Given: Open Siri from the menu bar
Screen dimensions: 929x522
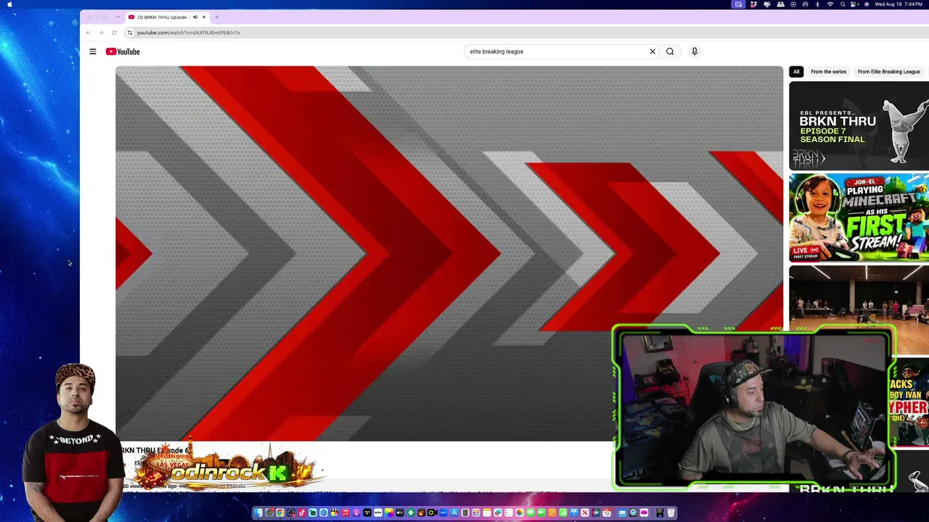Looking at the screenshot, I should pos(867,4).
